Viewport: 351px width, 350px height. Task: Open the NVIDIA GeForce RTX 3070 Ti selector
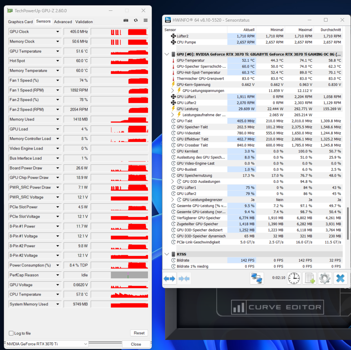coord(47,344)
